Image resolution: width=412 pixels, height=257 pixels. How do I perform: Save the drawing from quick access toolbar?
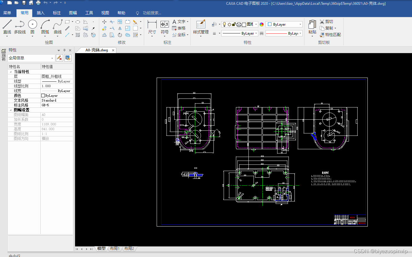pyautogui.click(x=24, y=3)
